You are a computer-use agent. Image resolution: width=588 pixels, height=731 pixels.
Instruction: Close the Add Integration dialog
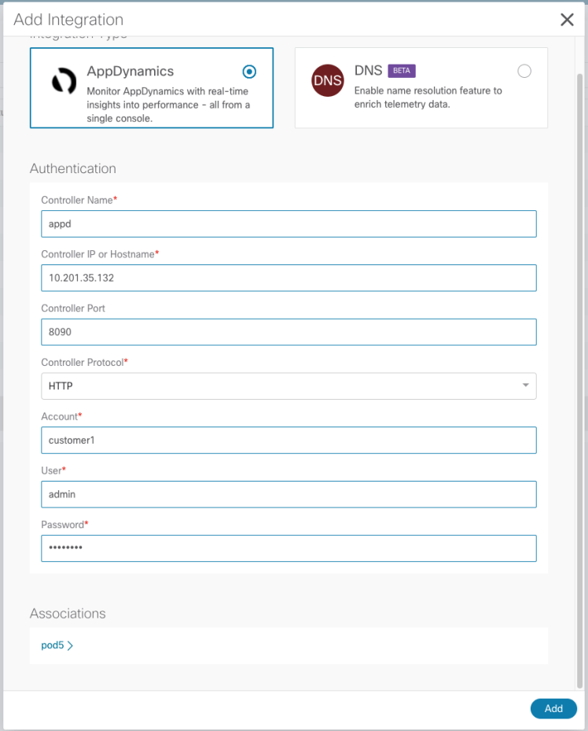[567, 20]
